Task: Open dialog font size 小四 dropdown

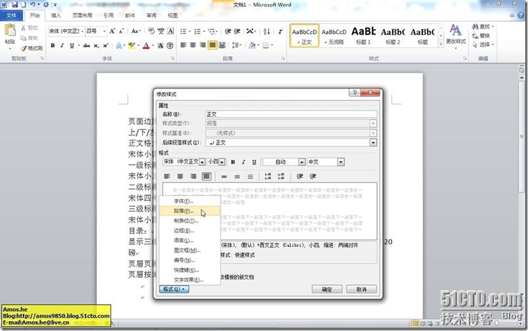Action: click(x=222, y=162)
